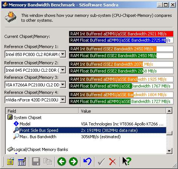The height and width of the screenshot is (169, 178).
Task: Click the green Float 1767 MB/s bar
Action: coord(121,86)
